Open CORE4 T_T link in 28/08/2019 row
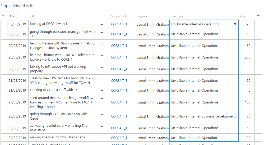The width and height of the screenshot is (264, 145). (x=119, y=116)
